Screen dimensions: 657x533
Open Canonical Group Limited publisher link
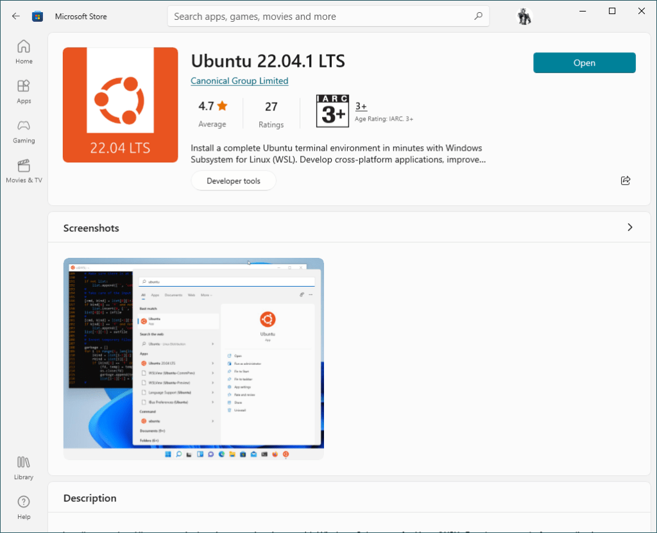point(239,81)
